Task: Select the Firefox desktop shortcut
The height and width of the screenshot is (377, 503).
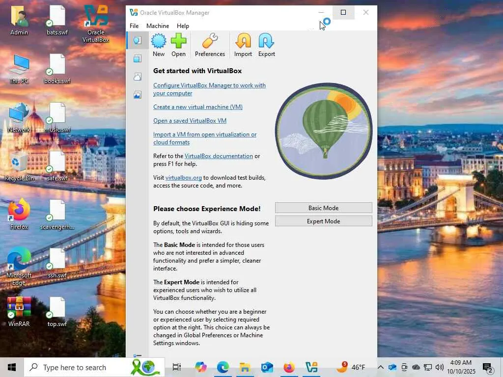Action: point(19,215)
